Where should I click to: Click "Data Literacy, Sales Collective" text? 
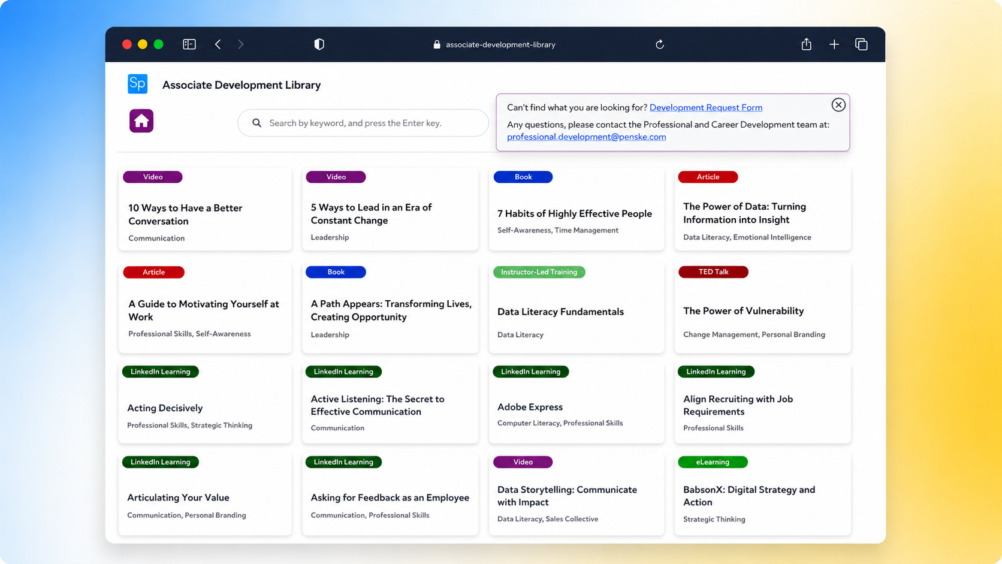click(x=548, y=519)
